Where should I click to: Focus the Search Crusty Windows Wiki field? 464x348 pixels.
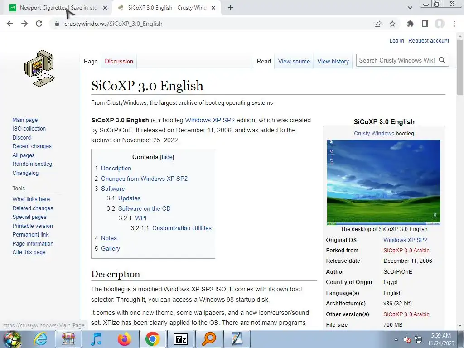(396, 60)
